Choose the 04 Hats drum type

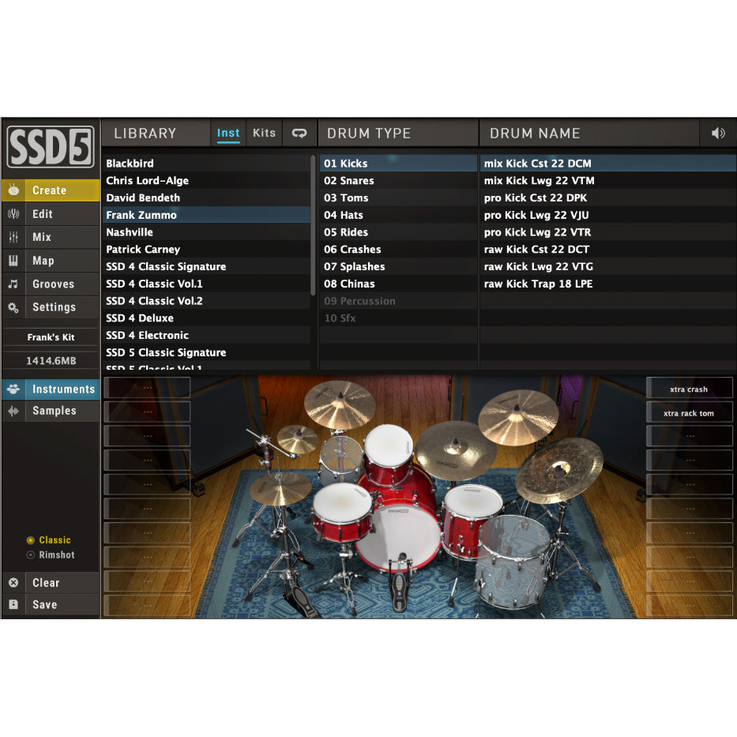398,215
